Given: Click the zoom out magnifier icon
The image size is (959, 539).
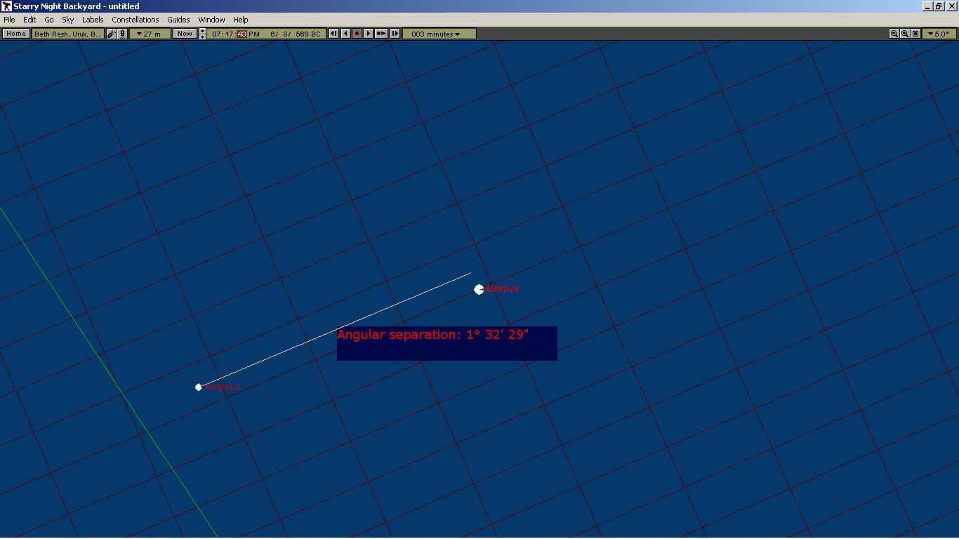Looking at the screenshot, I should tap(894, 34).
